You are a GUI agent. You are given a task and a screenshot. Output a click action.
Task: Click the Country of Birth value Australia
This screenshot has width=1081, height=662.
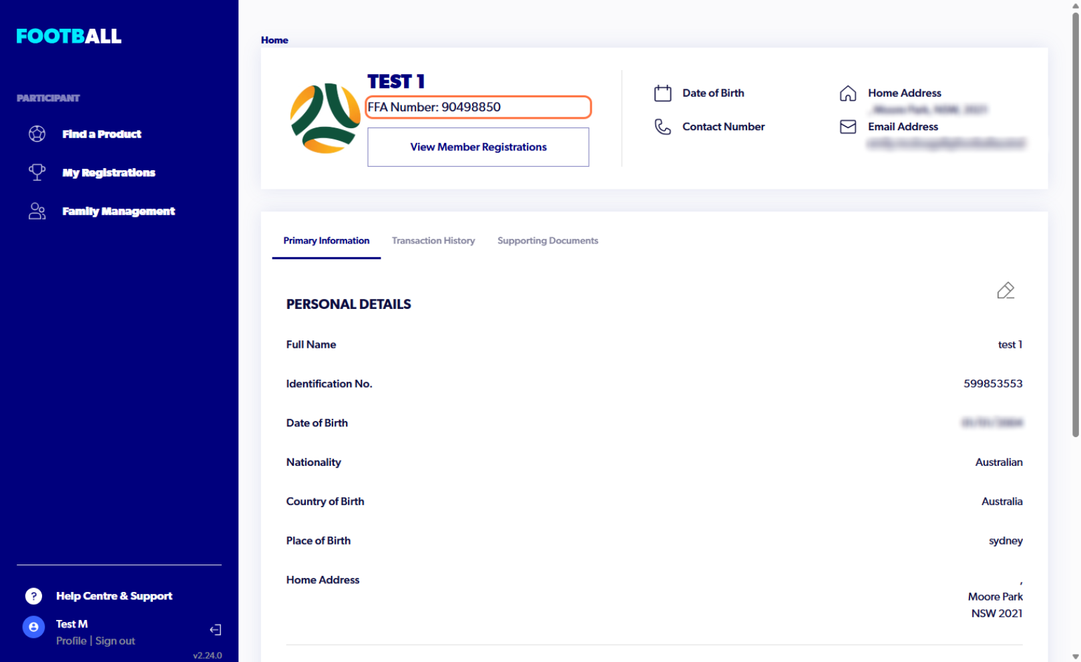(1002, 502)
